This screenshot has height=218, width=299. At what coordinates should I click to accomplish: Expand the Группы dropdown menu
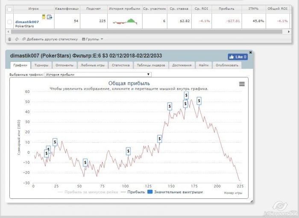(92, 39)
